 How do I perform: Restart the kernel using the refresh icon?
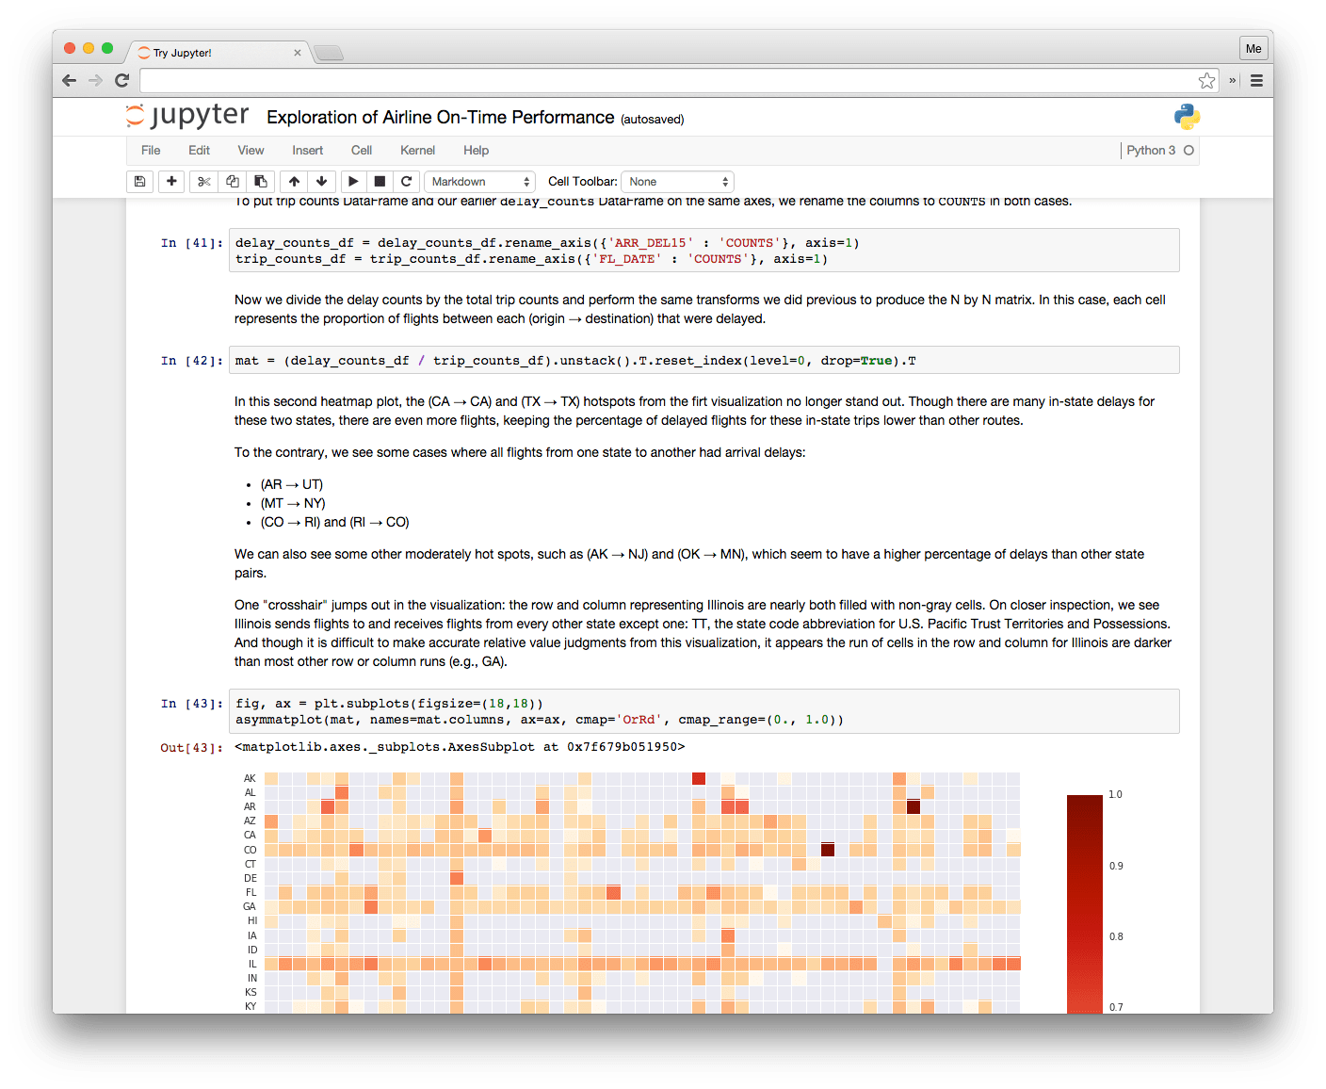[407, 182]
